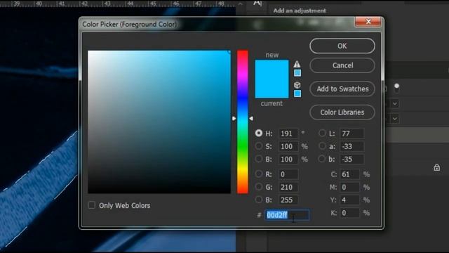The width and height of the screenshot is (449, 253).
Task: Select the HSB brightness B radio button
Action: (259, 159)
